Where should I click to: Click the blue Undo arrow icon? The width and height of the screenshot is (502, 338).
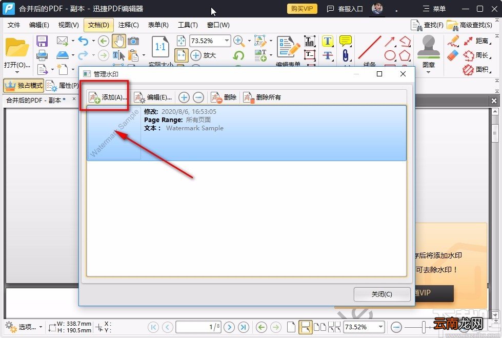click(x=83, y=41)
